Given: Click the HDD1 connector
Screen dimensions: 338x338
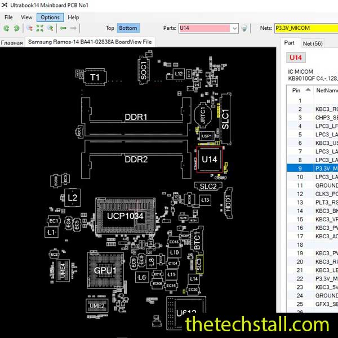Looking at the screenshot, I should point(228,203).
